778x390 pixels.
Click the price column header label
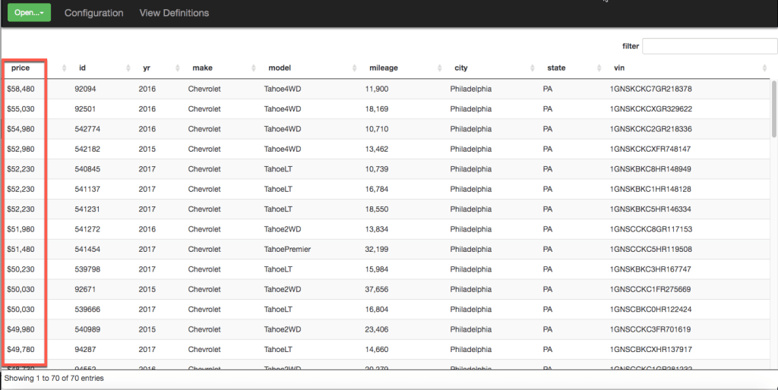click(x=21, y=68)
